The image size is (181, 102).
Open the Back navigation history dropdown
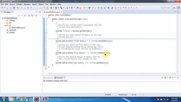(131, 8)
